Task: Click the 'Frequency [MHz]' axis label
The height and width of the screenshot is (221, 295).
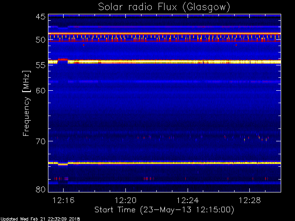Action: click(x=26, y=103)
